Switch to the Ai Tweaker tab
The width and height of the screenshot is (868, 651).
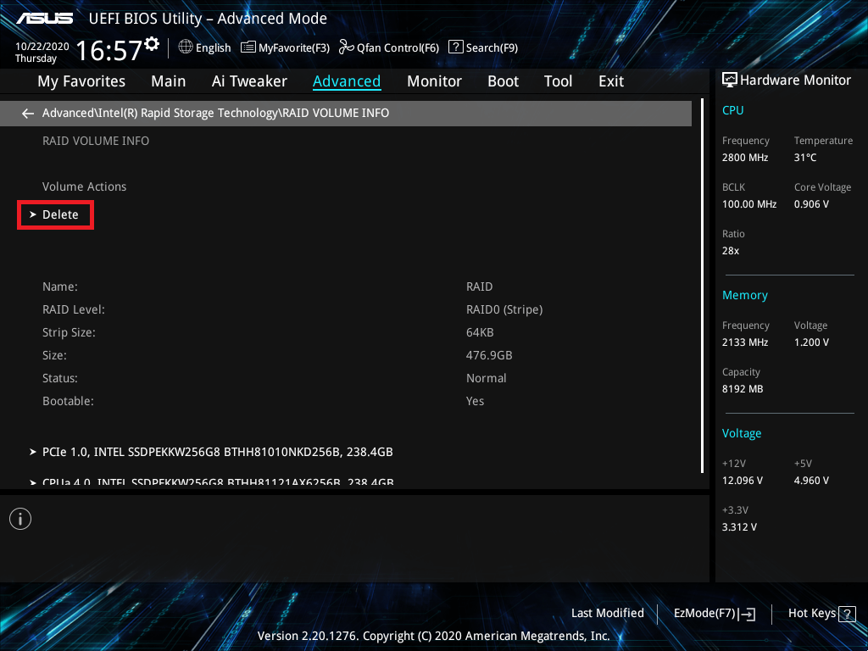pyautogui.click(x=249, y=81)
